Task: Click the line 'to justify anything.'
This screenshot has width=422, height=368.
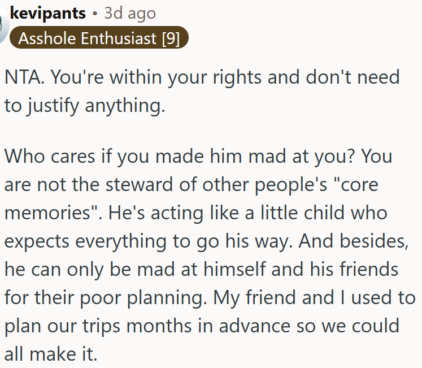Action: point(85,105)
